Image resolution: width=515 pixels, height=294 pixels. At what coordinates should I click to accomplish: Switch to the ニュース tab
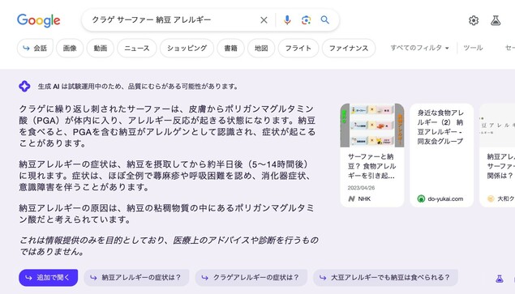(136, 49)
